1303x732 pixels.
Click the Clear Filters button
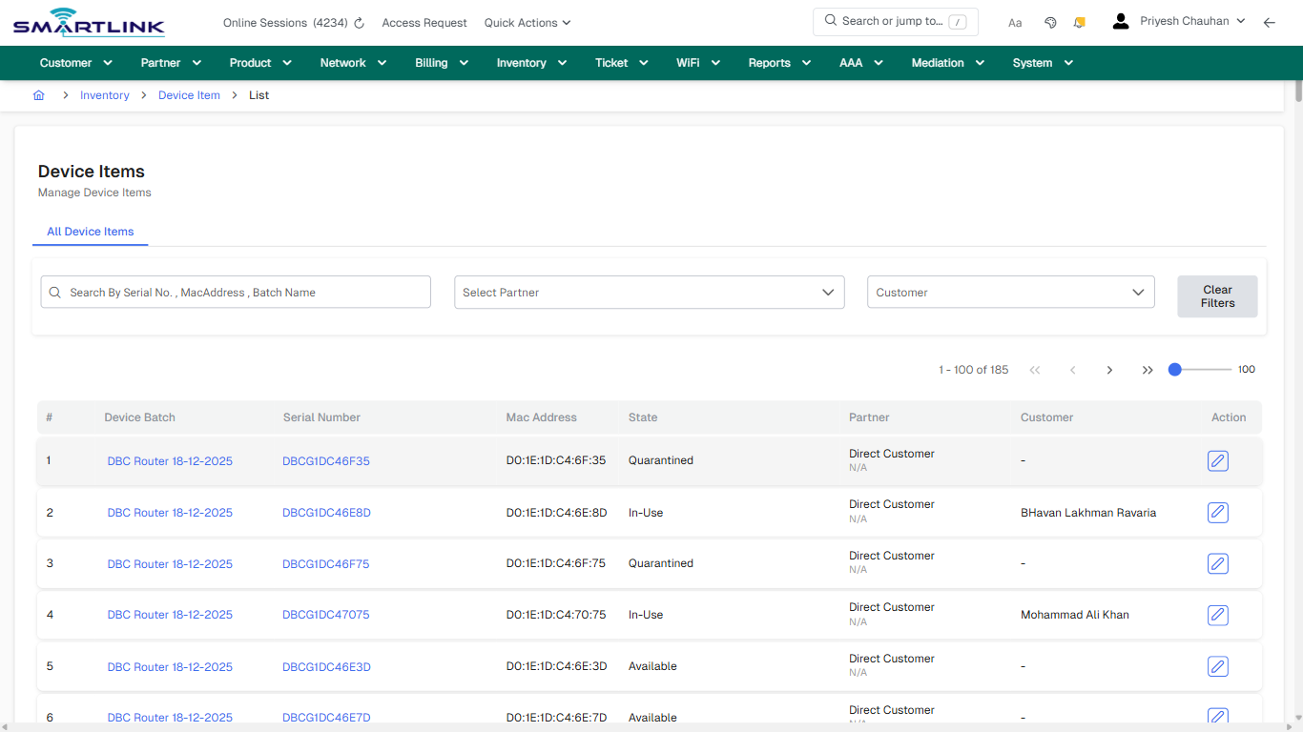point(1217,296)
